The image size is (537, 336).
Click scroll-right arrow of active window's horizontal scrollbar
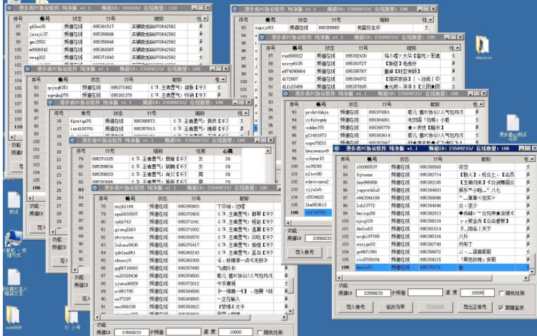point(526,278)
